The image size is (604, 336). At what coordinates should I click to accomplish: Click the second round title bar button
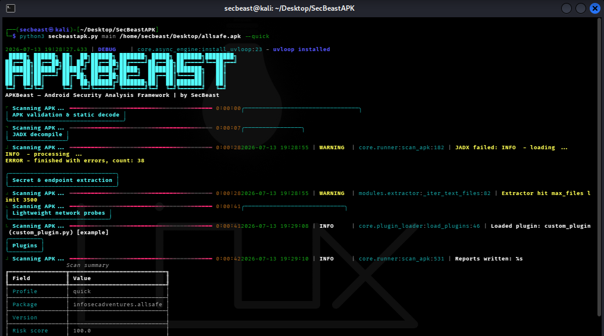tap(581, 8)
